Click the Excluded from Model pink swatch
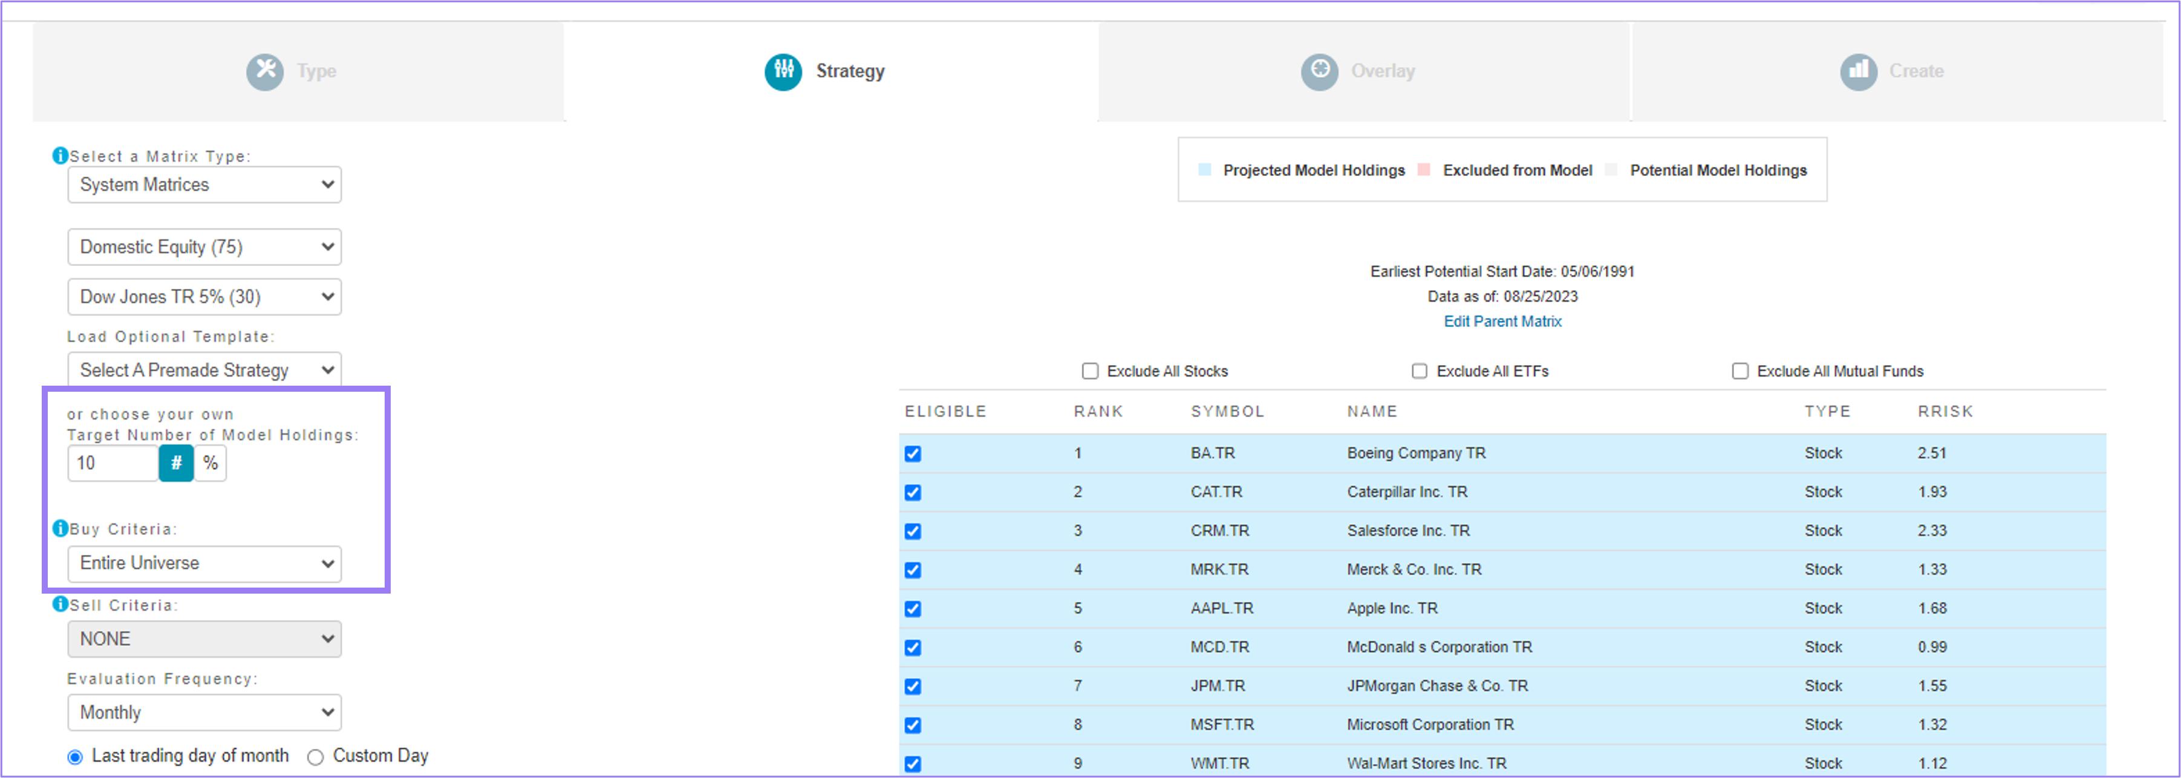Image resolution: width=2181 pixels, height=778 pixels. (1424, 170)
